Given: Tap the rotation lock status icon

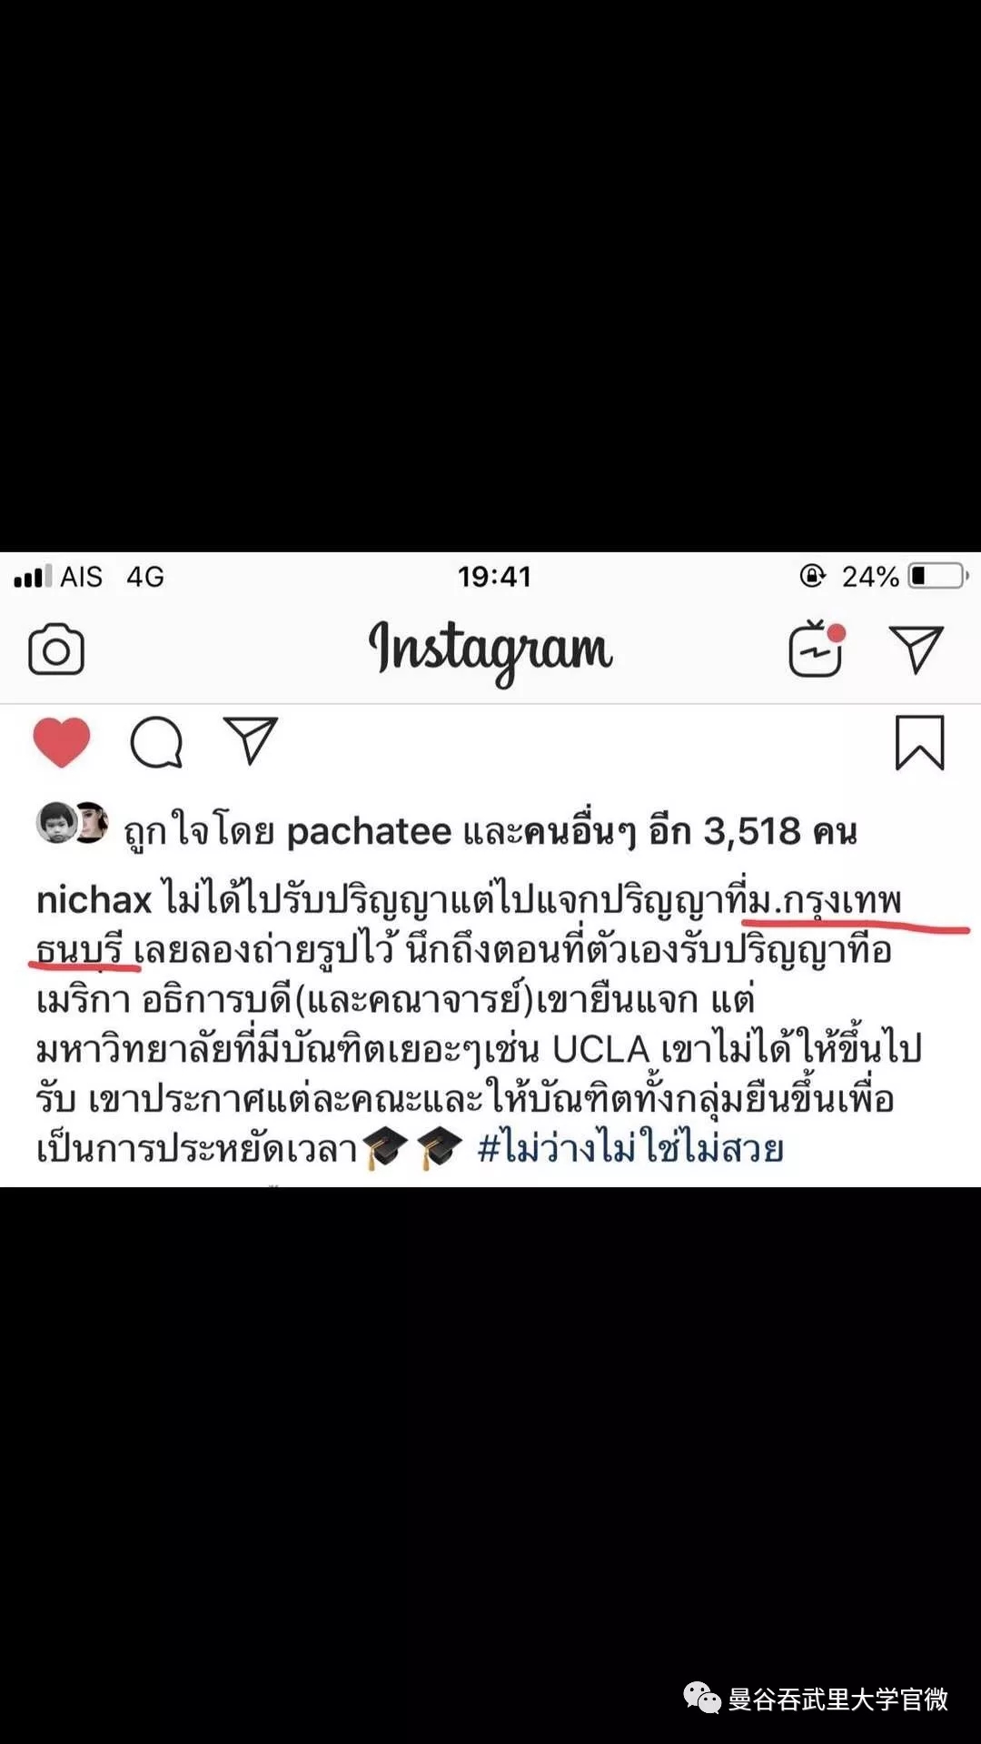Looking at the screenshot, I should pyautogui.click(x=812, y=575).
